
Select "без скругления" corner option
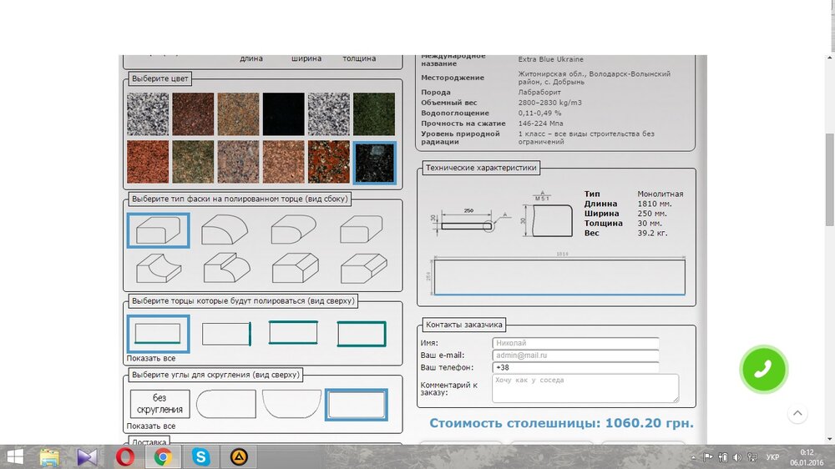point(159,404)
